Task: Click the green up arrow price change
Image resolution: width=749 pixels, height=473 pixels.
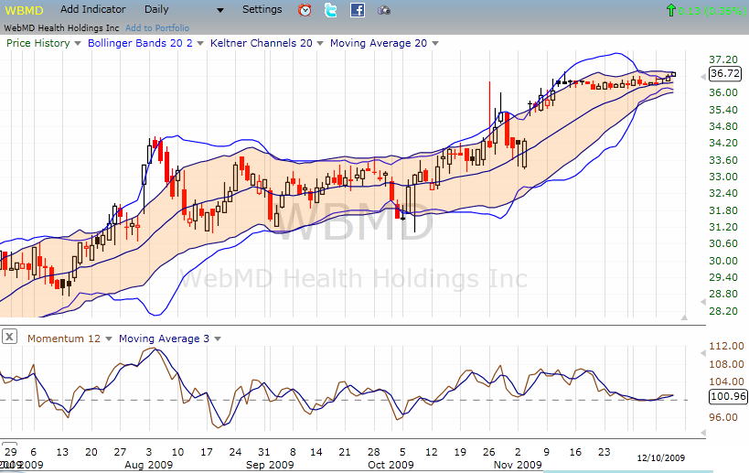Action: [670, 10]
